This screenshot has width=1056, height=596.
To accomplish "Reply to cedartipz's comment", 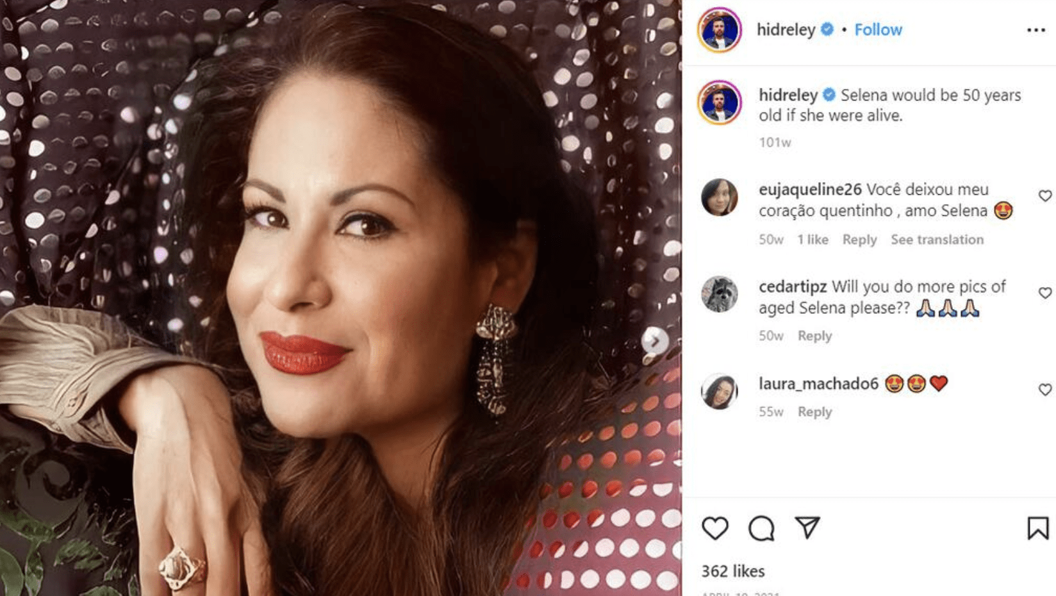I will [814, 336].
